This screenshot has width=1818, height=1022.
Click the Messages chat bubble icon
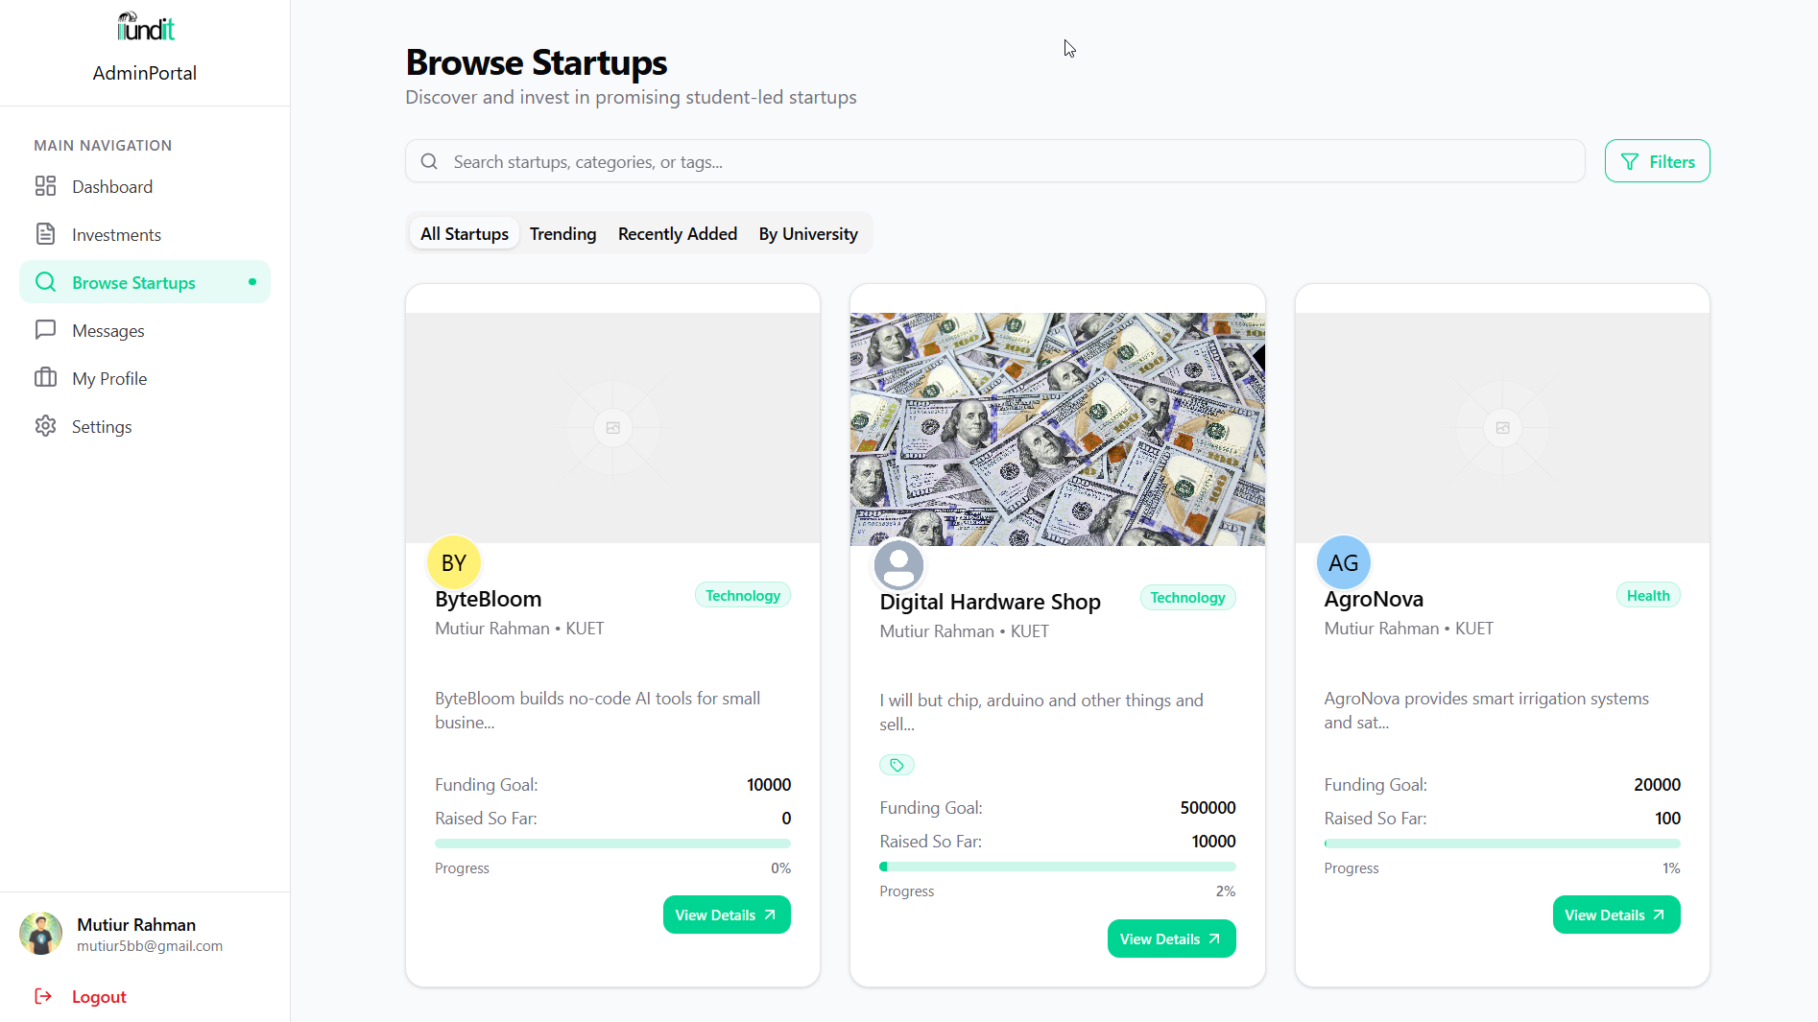pos(45,330)
